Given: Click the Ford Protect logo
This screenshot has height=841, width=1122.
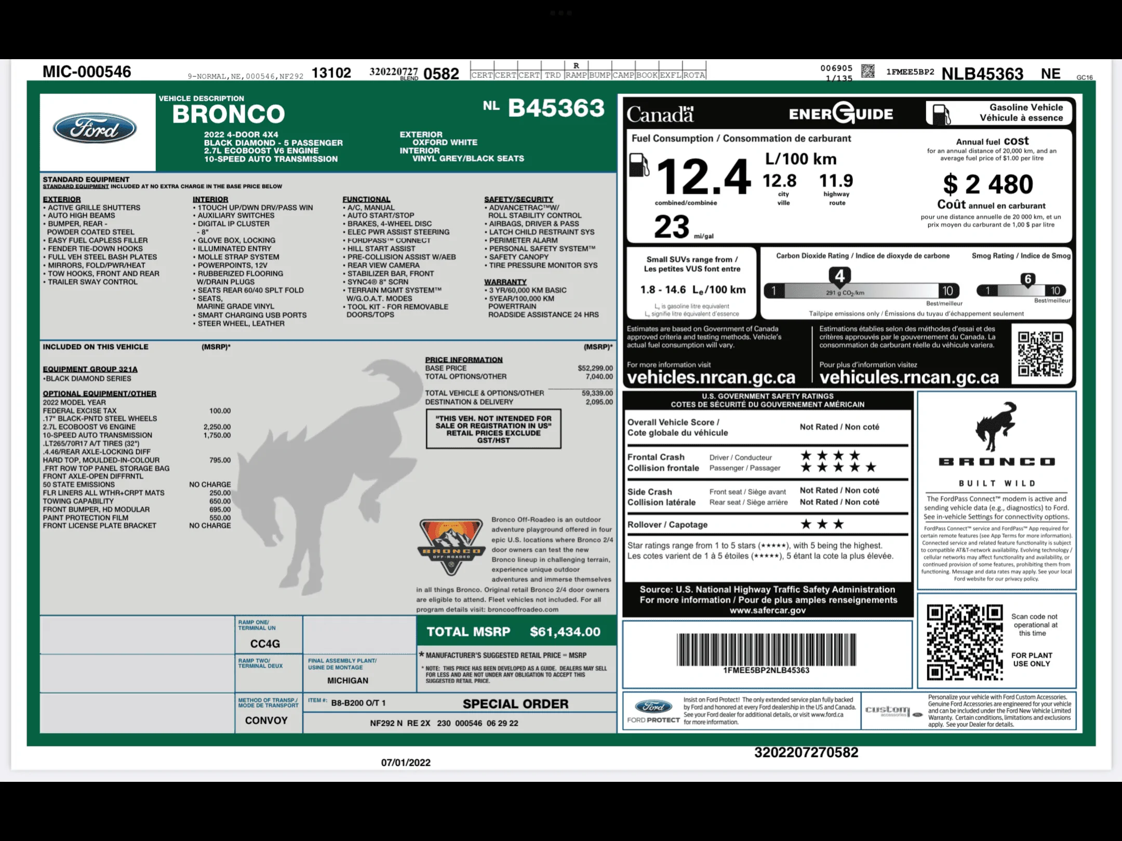Looking at the screenshot, I should [x=653, y=711].
